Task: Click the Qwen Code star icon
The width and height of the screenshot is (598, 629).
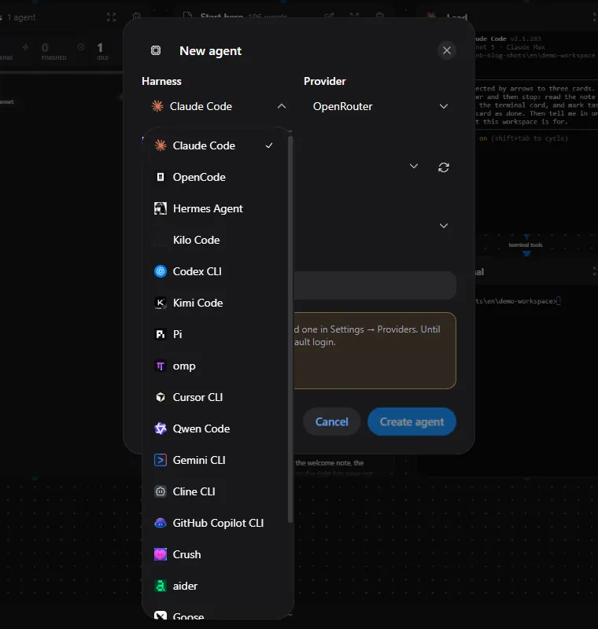Action: [x=161, y=429]
